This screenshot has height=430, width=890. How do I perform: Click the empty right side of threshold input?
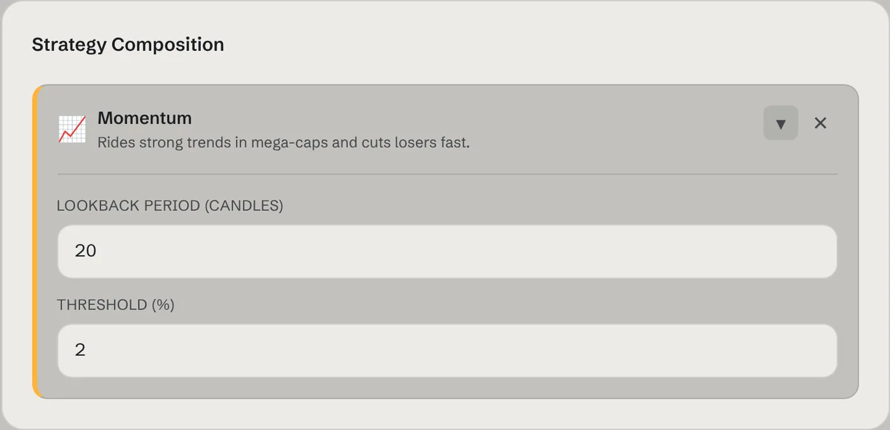pyautogui.click(x=636, y=351)
